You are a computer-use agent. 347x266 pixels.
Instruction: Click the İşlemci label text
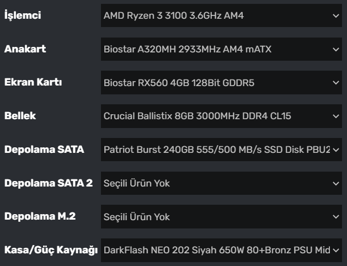(23, 16)
